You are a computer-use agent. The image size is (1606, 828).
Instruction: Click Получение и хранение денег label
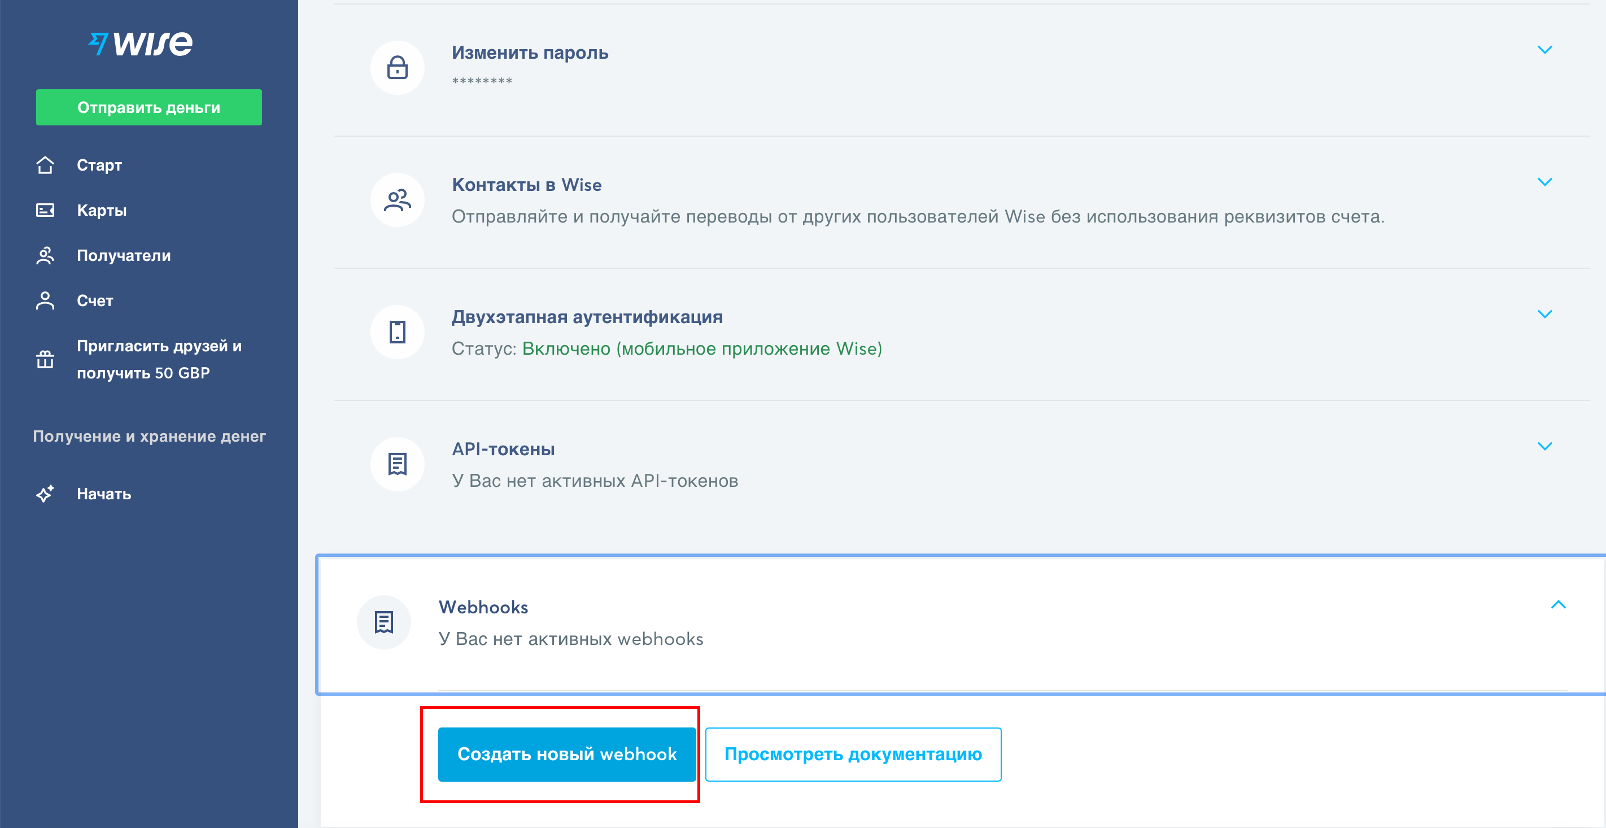point(149,437)
